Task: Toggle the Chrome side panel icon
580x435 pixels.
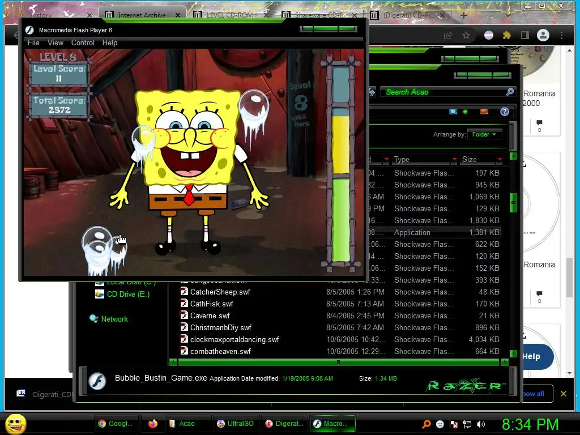Action: (x=524, y=35)
